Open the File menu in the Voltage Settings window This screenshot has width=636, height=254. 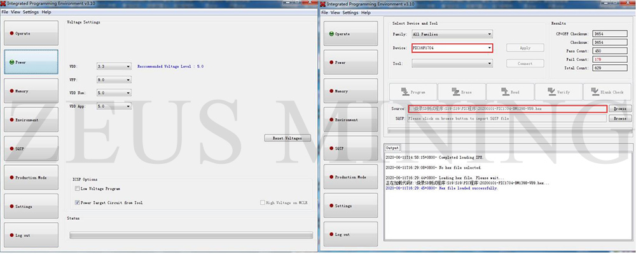[5, 13]
